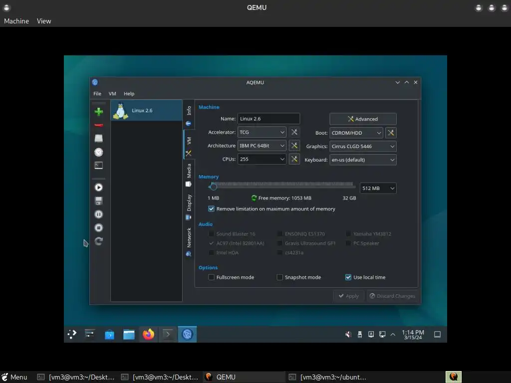Toggle Intel HDA audio checkbox
511x383 pixels.
[x=211, y=253]
